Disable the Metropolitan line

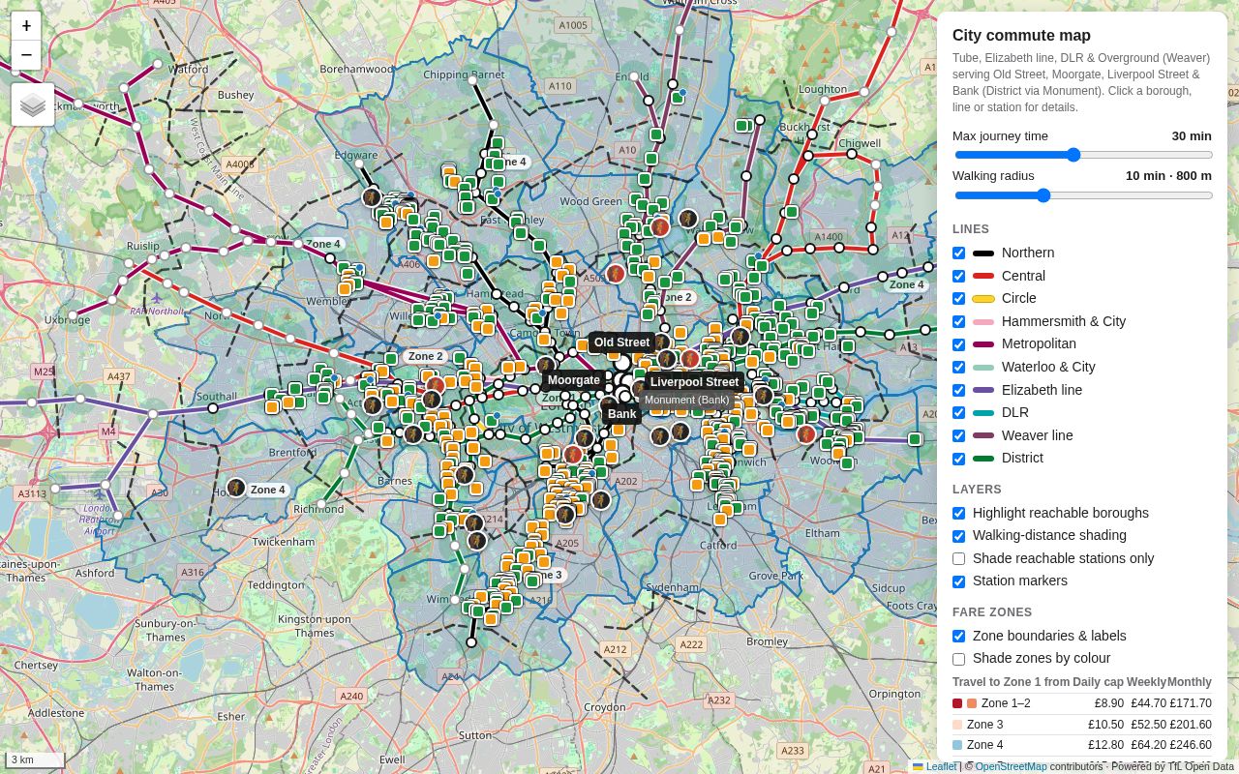tap(958, 344)
